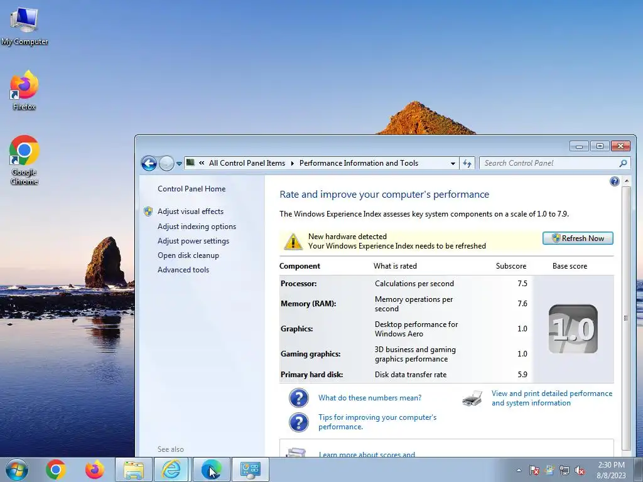643x482 pixels.
Task: Click the forward arrow navigation button
Action: pyautogui.click(x=166, y=163)
